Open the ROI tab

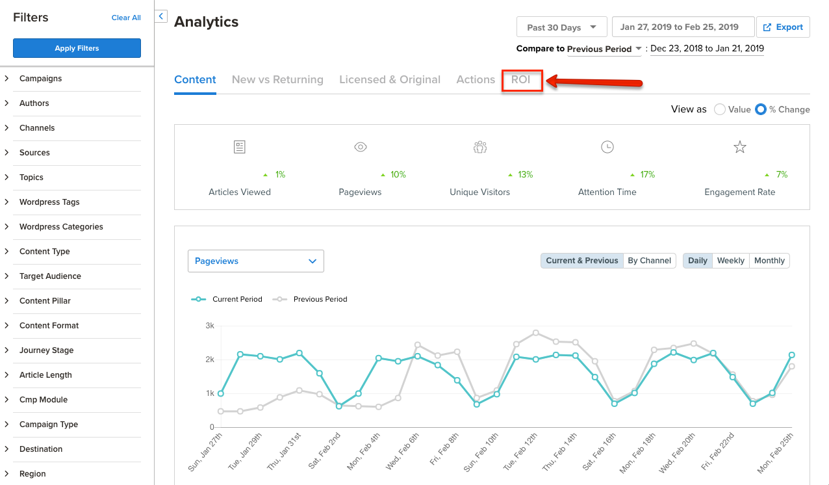coord(521,80)
